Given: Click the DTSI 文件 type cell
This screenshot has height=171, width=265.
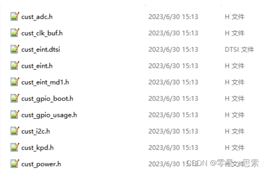Looking at the screenshot, I should 239,49.
